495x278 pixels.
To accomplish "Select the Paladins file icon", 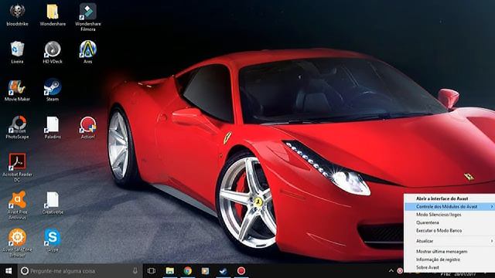I will [x=53, y=127].
